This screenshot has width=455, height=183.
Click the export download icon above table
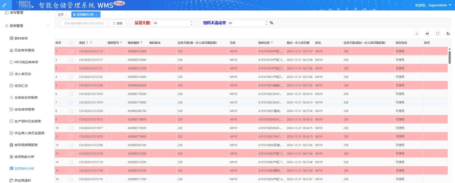click(x=417, y=33)
